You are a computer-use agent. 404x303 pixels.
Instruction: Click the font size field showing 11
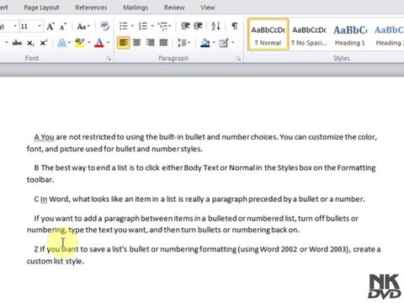(28, 26)
